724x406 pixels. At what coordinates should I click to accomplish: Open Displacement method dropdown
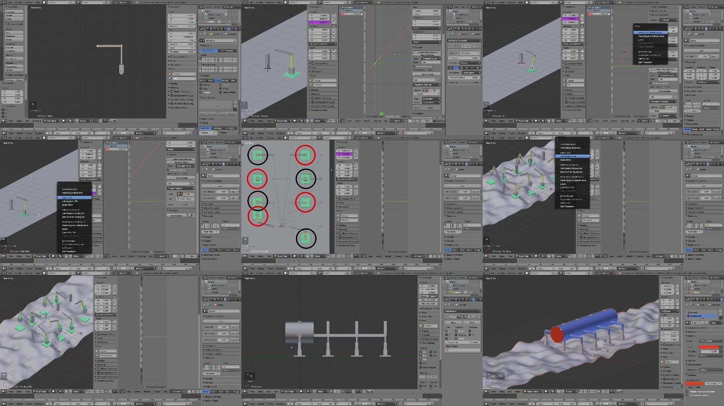(711, 369)
